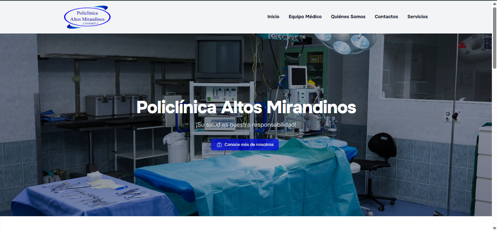Select Servicios in the navigation bar
The image size is (497, 230).
pyautogui.click(x=417, y=17)
